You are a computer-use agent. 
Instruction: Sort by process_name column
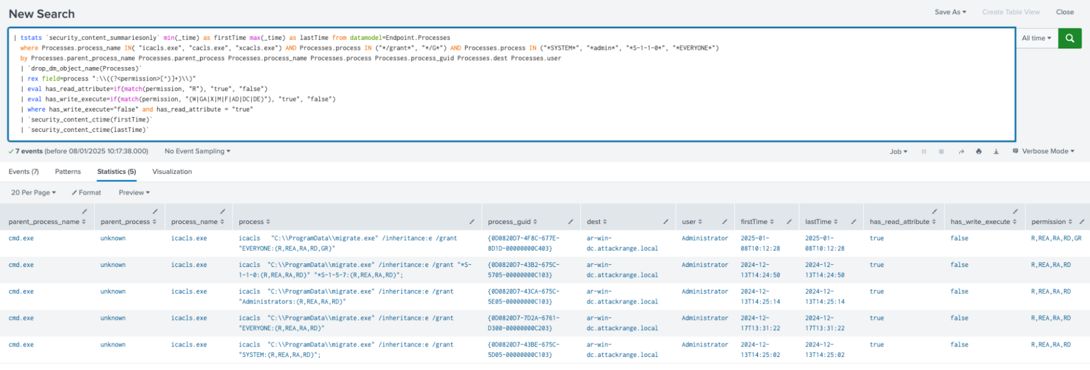[198, 222]
